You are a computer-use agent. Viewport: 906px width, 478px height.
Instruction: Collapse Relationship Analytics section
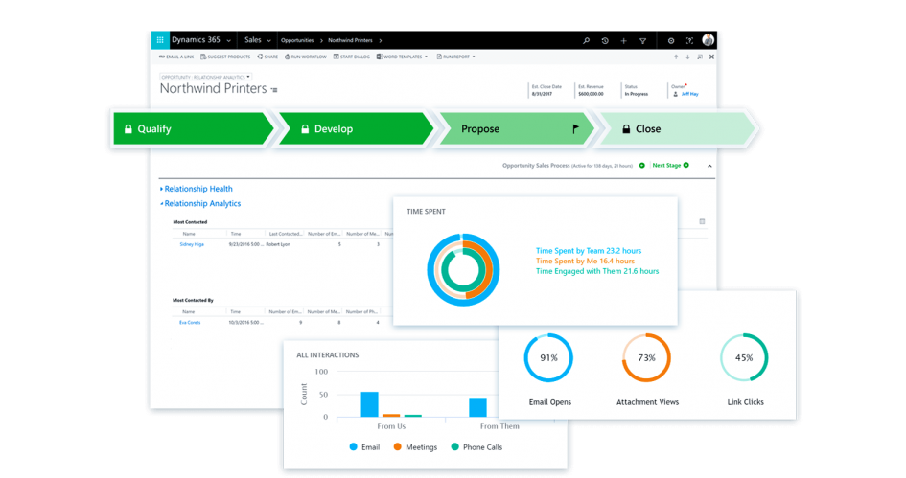[x=200, y=204]
